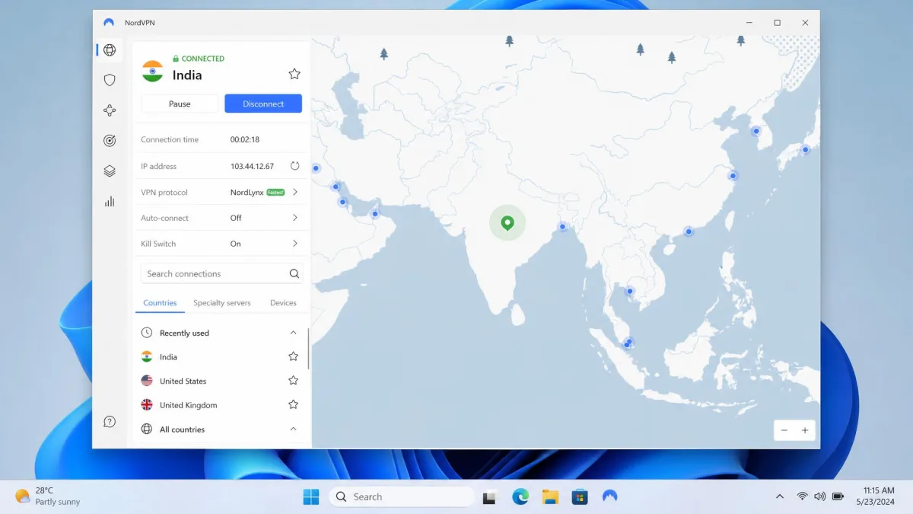Disconnect from India server
Image resolution: width=913 pixels, height=514 pixels.
tap(263, 104)
